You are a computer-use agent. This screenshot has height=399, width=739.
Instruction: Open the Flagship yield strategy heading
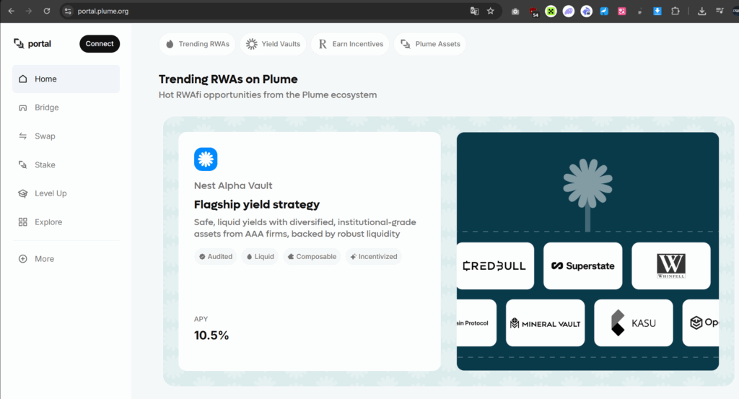tap(257, 204)
